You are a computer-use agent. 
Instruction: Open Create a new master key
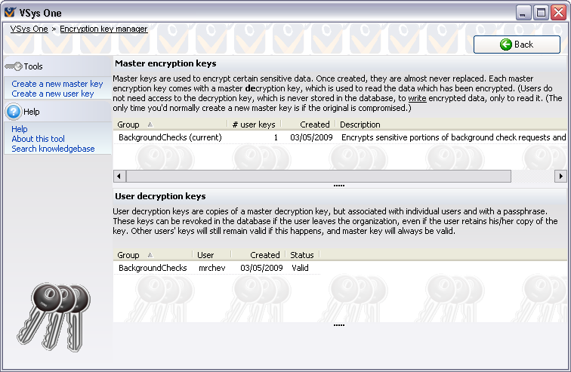pos(57,84)
